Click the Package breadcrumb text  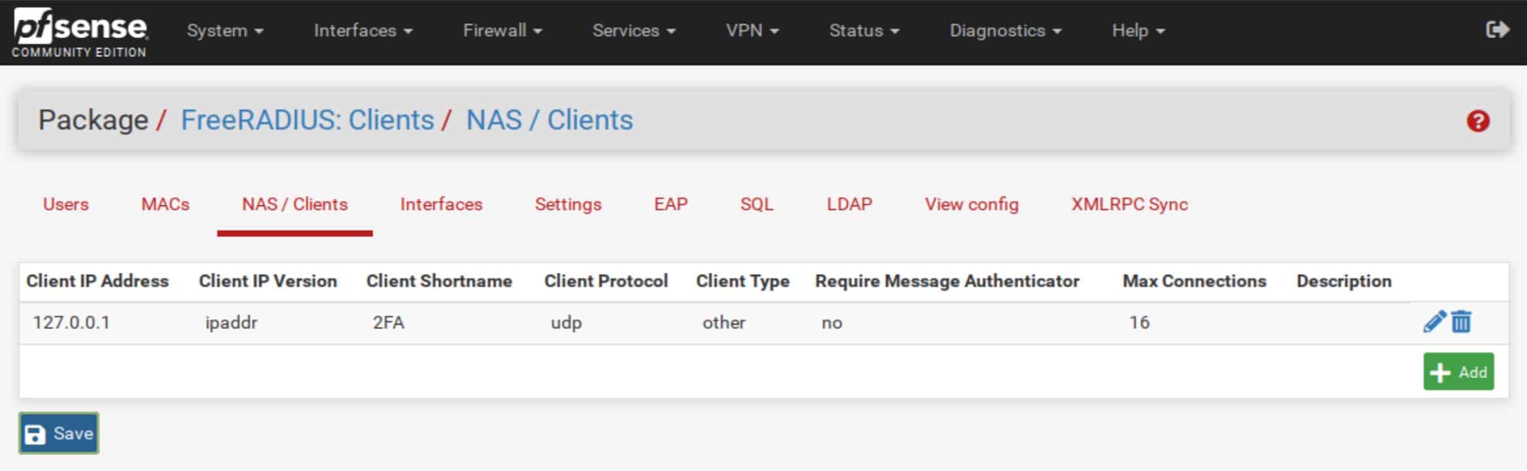point(94,120)
